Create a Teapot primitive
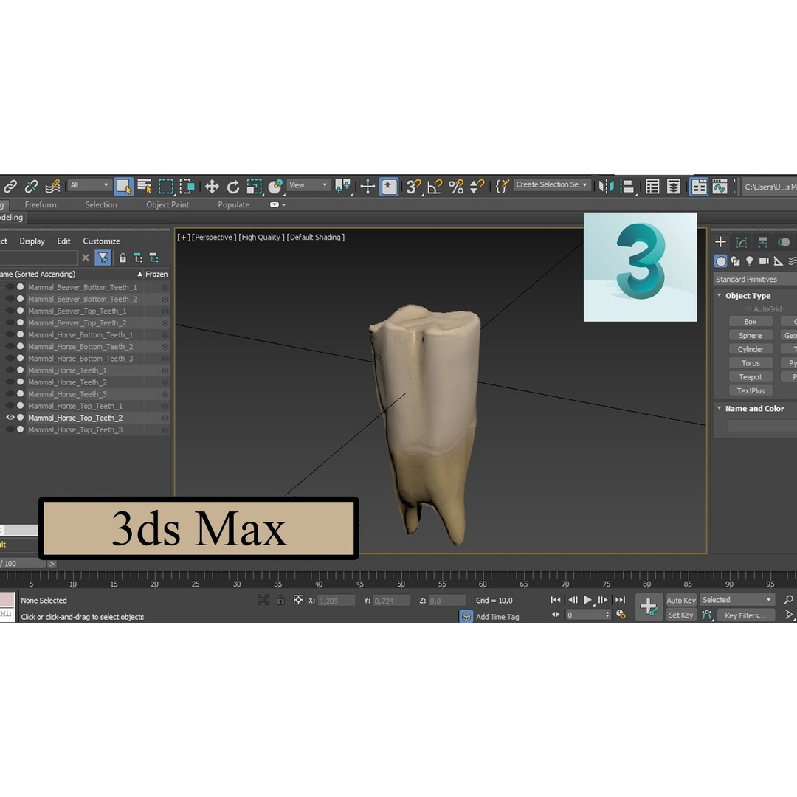 751,376
